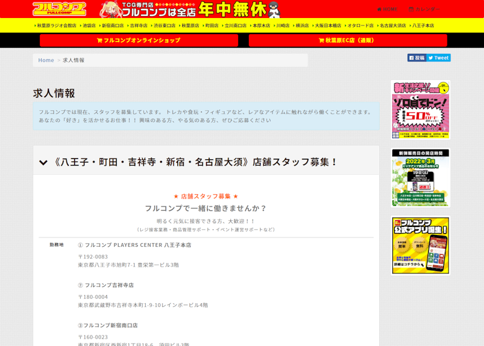Open 川崎店 store page
Screen dimensions: 484x346
pos(282,25)
